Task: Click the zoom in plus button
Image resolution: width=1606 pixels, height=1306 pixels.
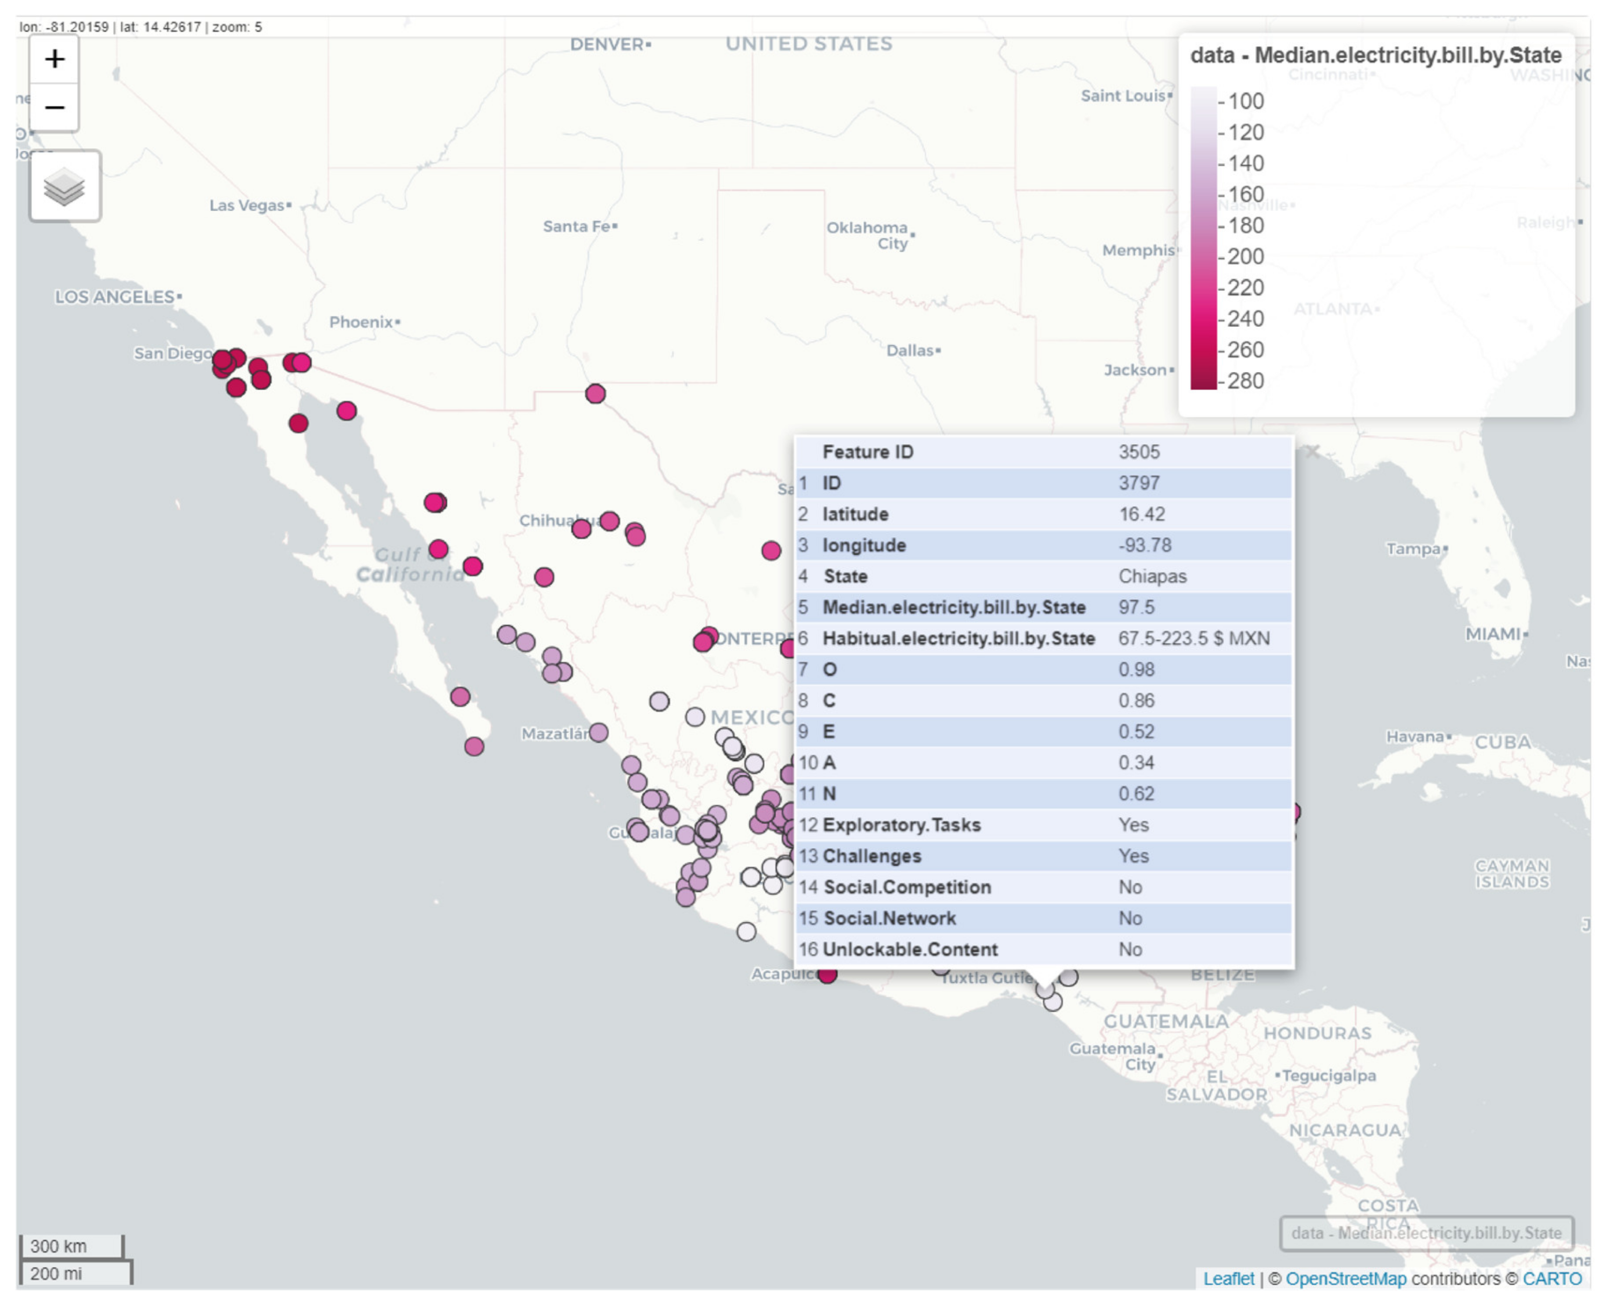Action: pyautogui.click(x=54, y=59)
